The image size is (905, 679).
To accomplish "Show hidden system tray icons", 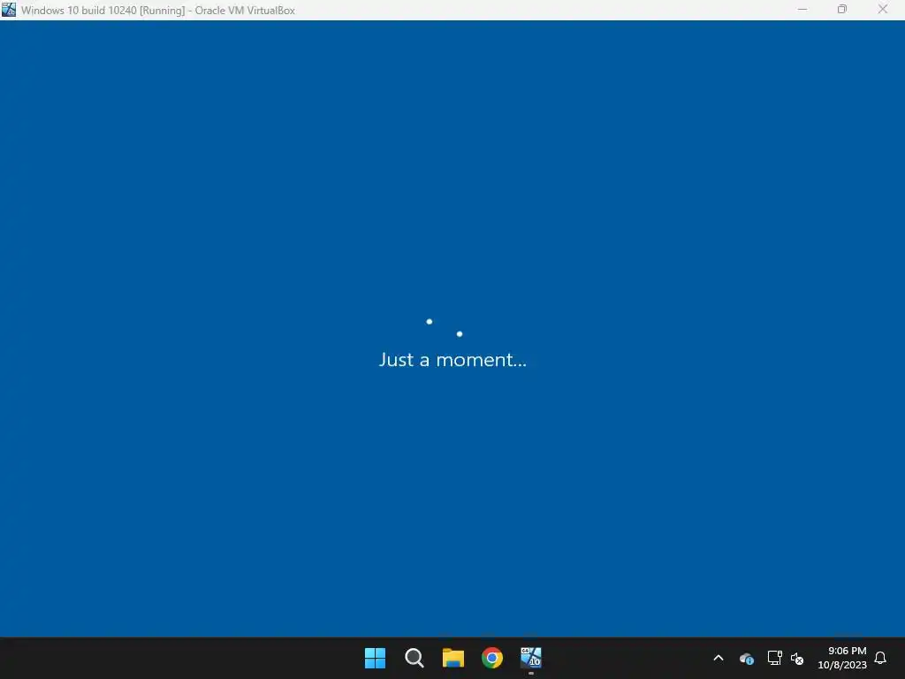I will 719,658.
